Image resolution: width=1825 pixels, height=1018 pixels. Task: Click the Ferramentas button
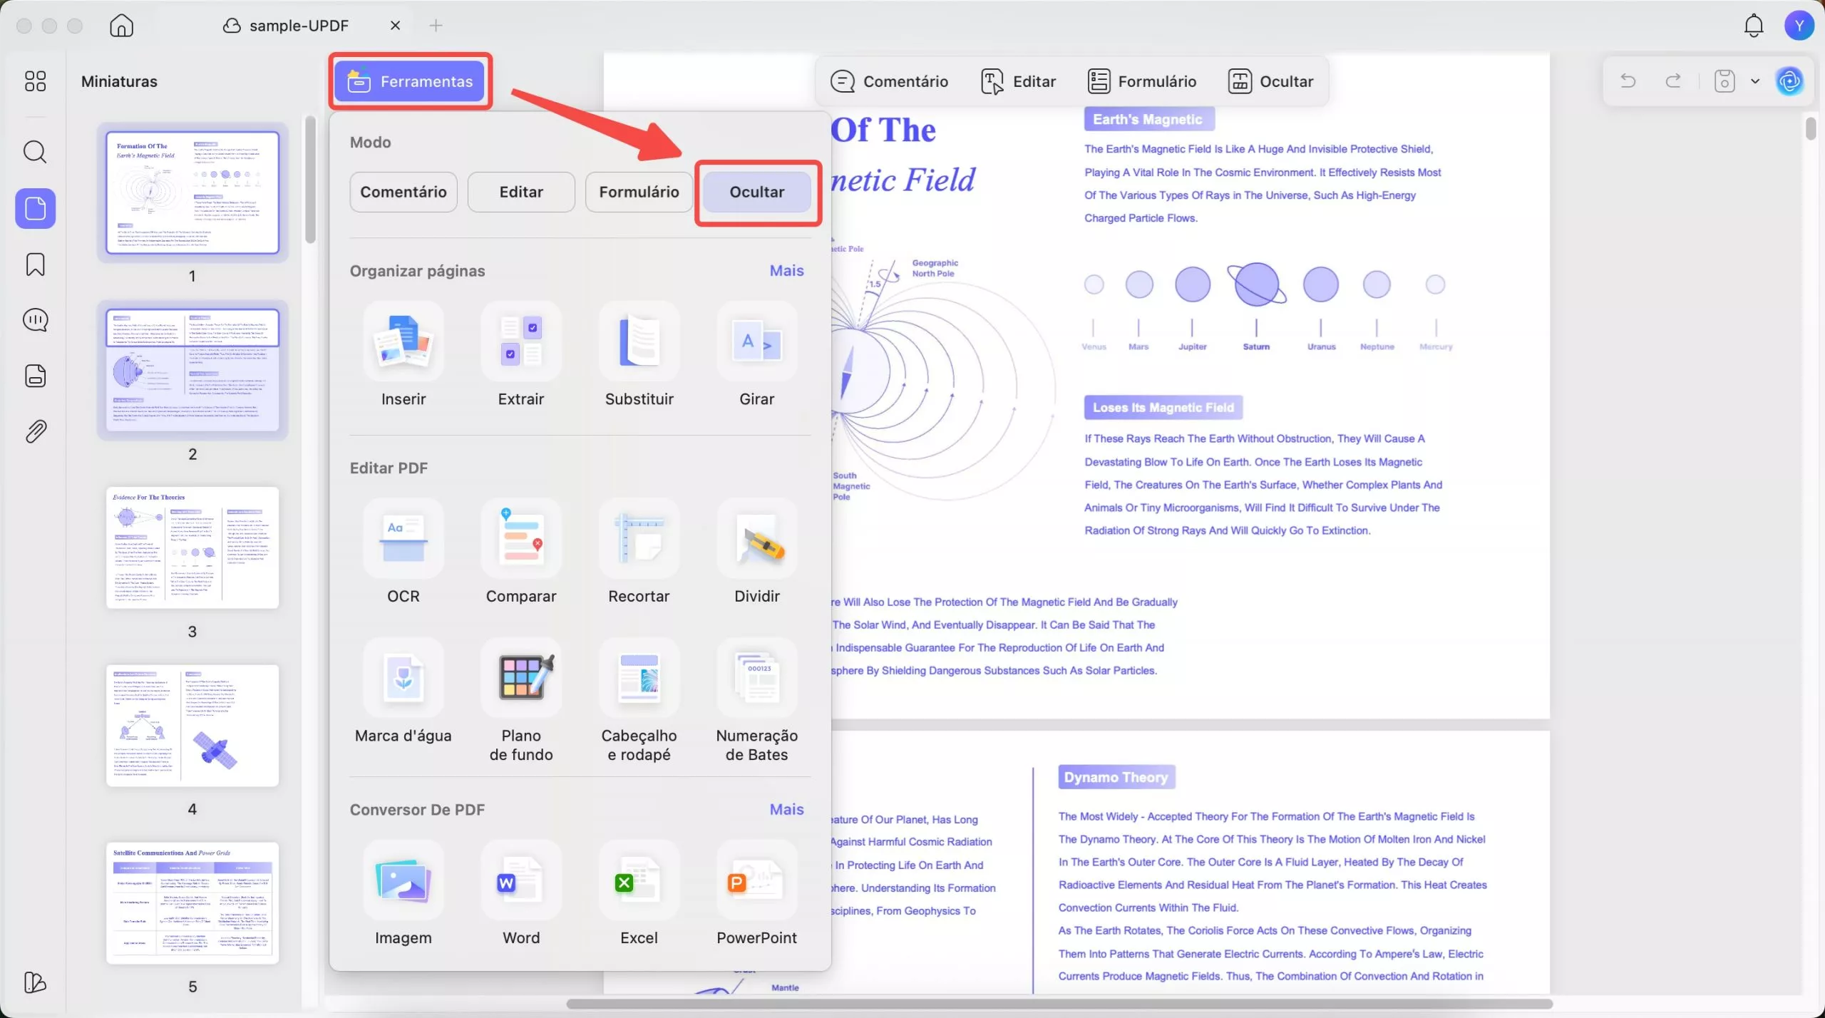(x=410, y=81)
